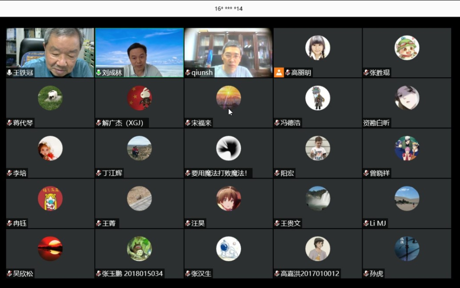Click the muted mic icon for 张胜琨
The image size is (460, 288).
(366, 73)
